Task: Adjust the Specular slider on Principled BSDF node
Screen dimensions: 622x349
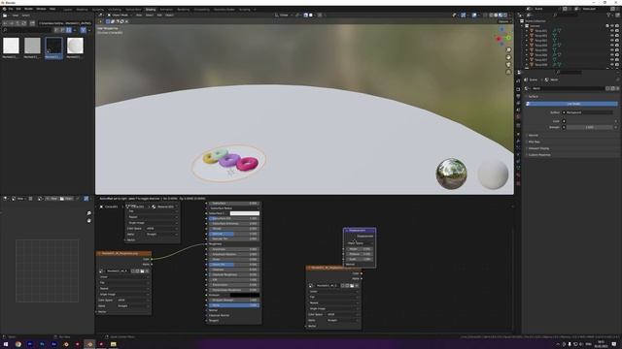Action: [234, 234]
